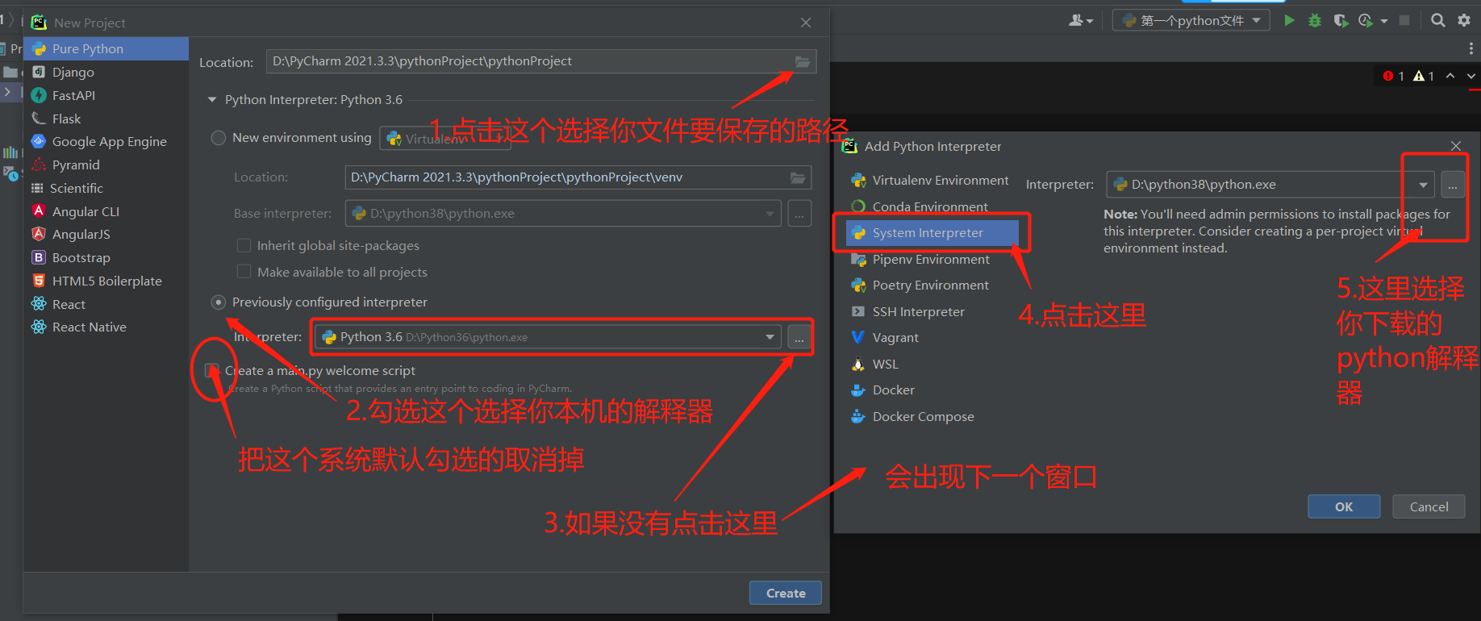Open the Python 3.6 interpreter dropdown
Viewport: 1481px width, 621px height.
click(547, 337)
